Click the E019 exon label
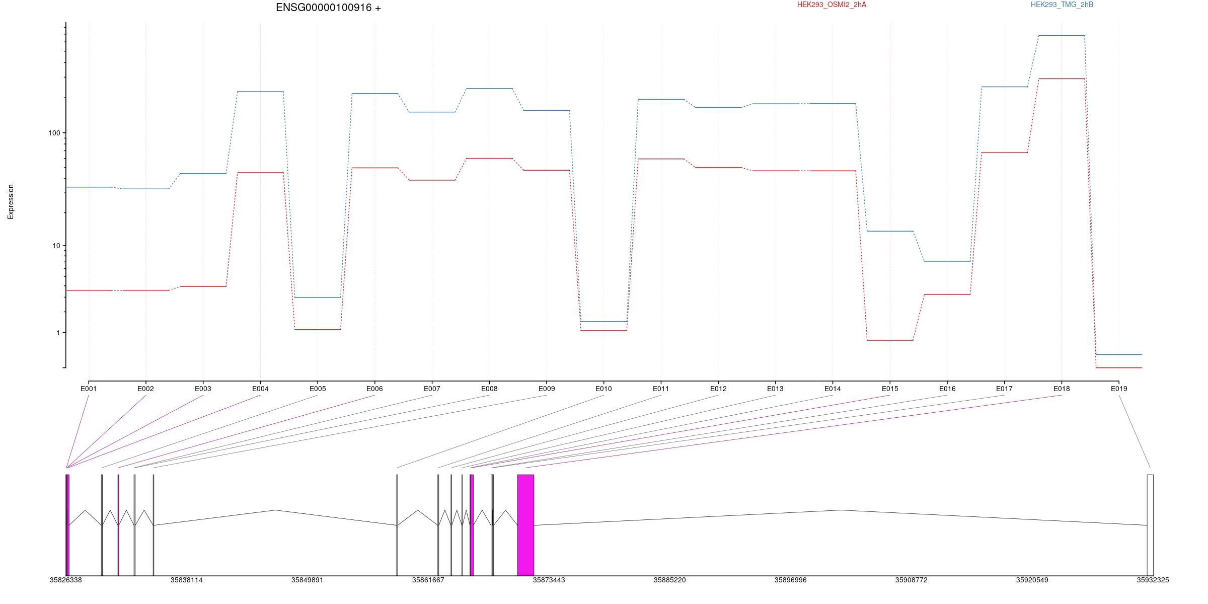This screenshot has height=604, width=1208. point(1119,389)
